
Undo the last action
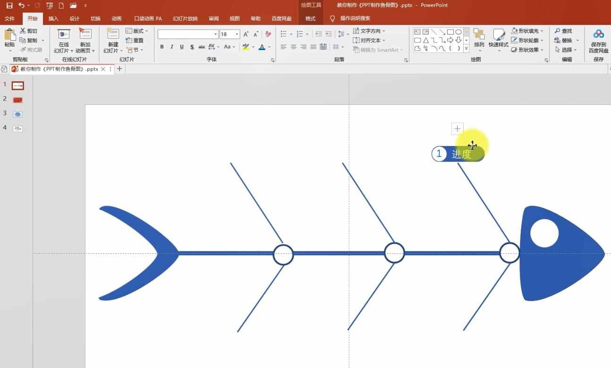click(21, 6)
